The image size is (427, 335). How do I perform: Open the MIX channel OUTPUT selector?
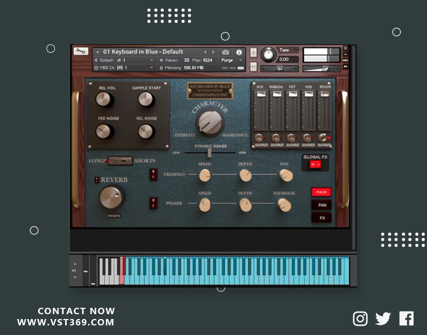[262, 145]
